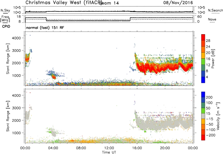Click the left '10^5' noise axis label
This screenshot has height=154, width=223.
click(17, 8)
